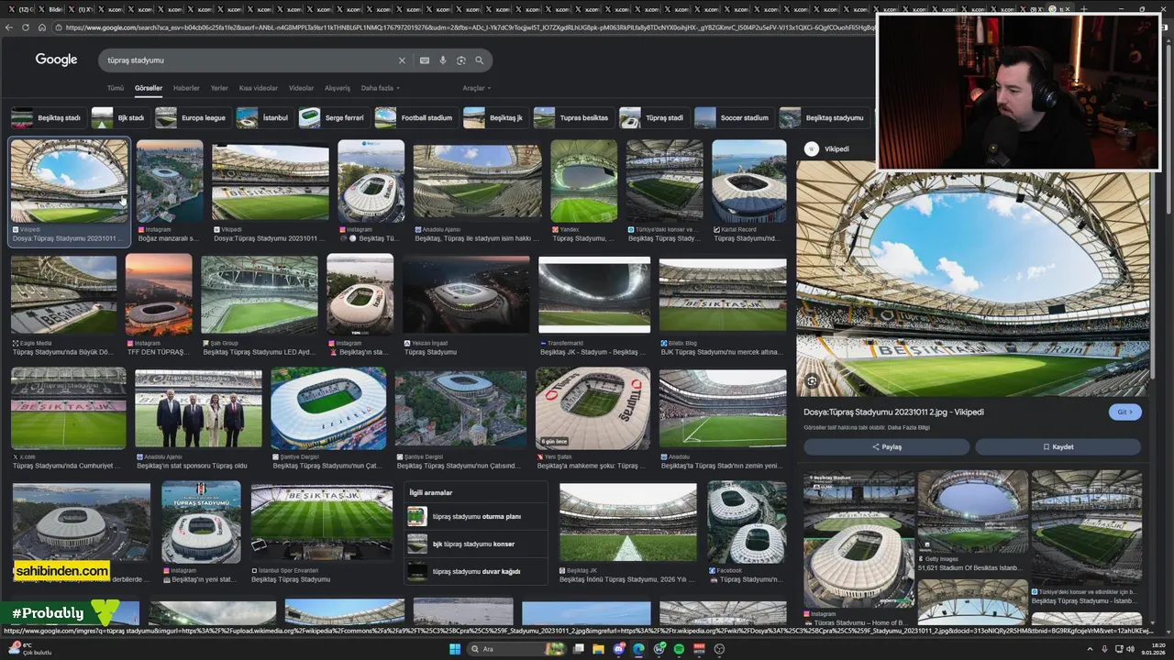Click the Paylaş share button

[886, 447]
